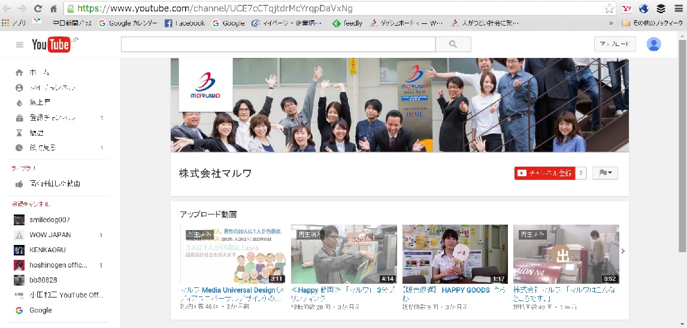
Task: Open the その他のブックマーク folder
Action: pyautogui.click(x=653, y=23)
